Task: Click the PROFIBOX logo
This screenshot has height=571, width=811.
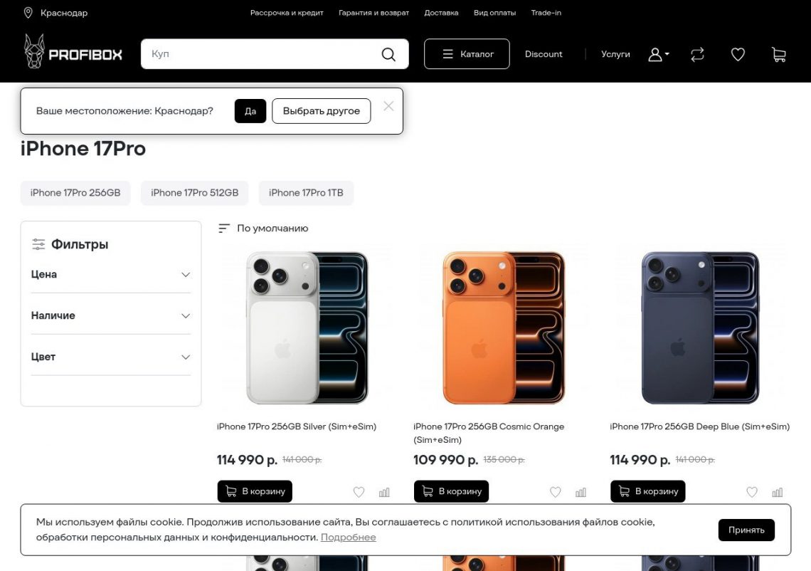Action: [73, 53]
